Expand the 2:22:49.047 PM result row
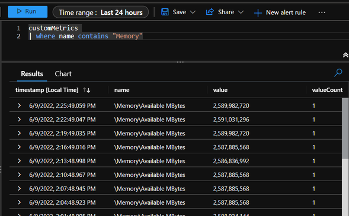Viewport: 349px width, 216px height. pyautogui.click(x=19, y=120)
